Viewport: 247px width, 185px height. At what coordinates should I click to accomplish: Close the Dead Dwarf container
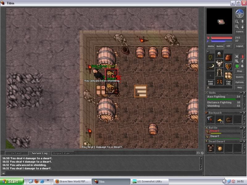tap(244, 141)
